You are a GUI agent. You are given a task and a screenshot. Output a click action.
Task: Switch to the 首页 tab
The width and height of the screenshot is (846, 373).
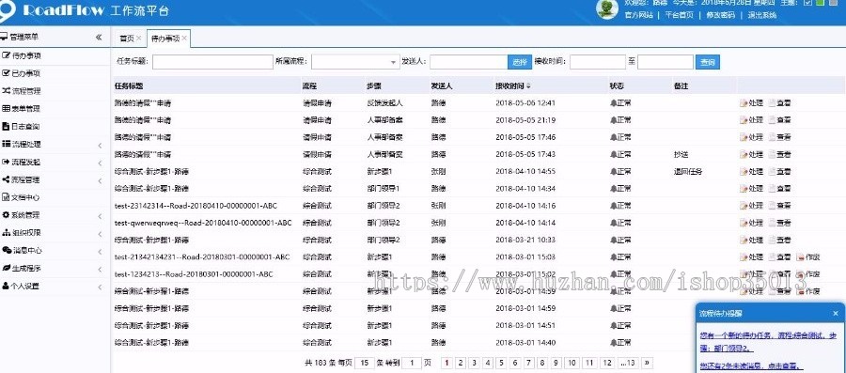(x=126, y=39)
